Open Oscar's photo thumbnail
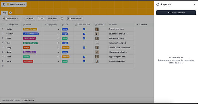Image resolution: width=198 pixels, height=104 pixels. 97,61
